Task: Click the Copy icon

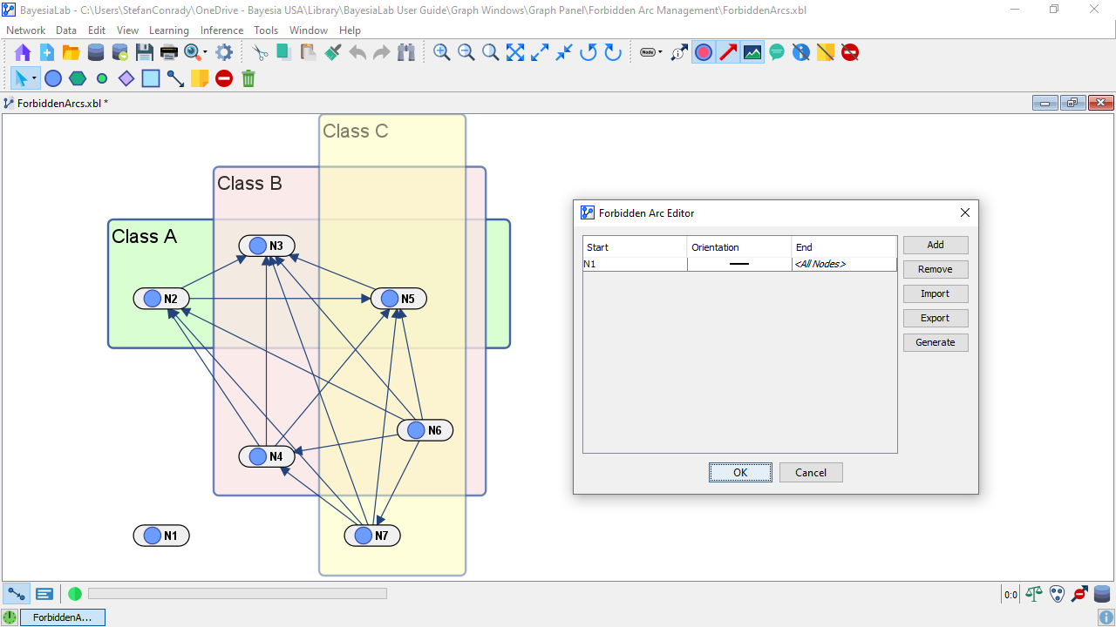Action: pyautogui.click(x=284, y=52)
